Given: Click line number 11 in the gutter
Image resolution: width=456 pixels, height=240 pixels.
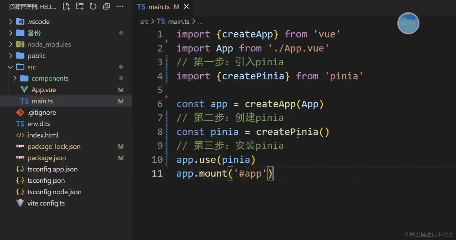Looking at the screenshot, I should [x=157, y=174].
